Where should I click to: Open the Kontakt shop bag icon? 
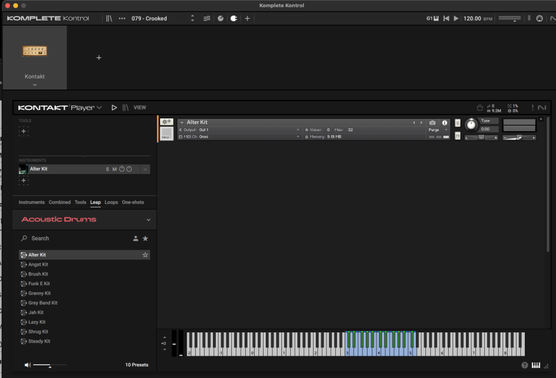(x=480, y=107)
